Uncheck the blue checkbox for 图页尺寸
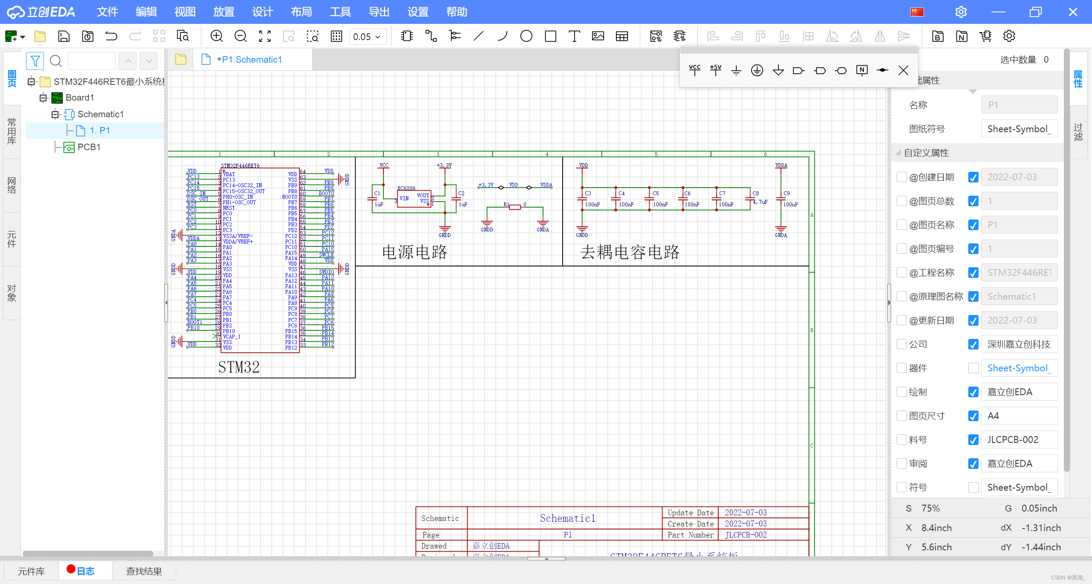 [973, 416]
